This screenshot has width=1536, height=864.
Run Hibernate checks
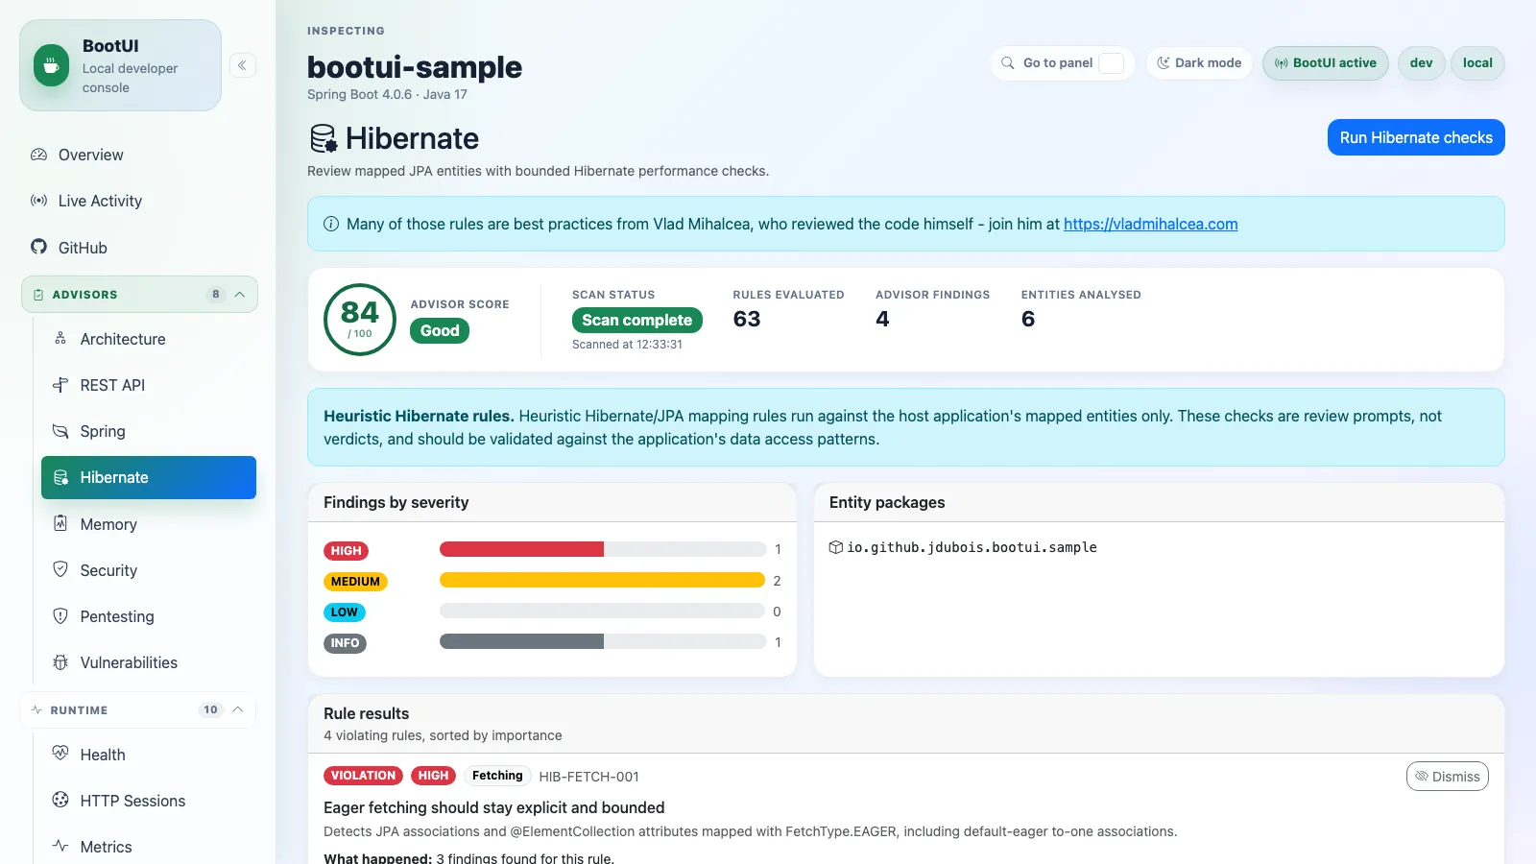click(x=1416, y=137)
